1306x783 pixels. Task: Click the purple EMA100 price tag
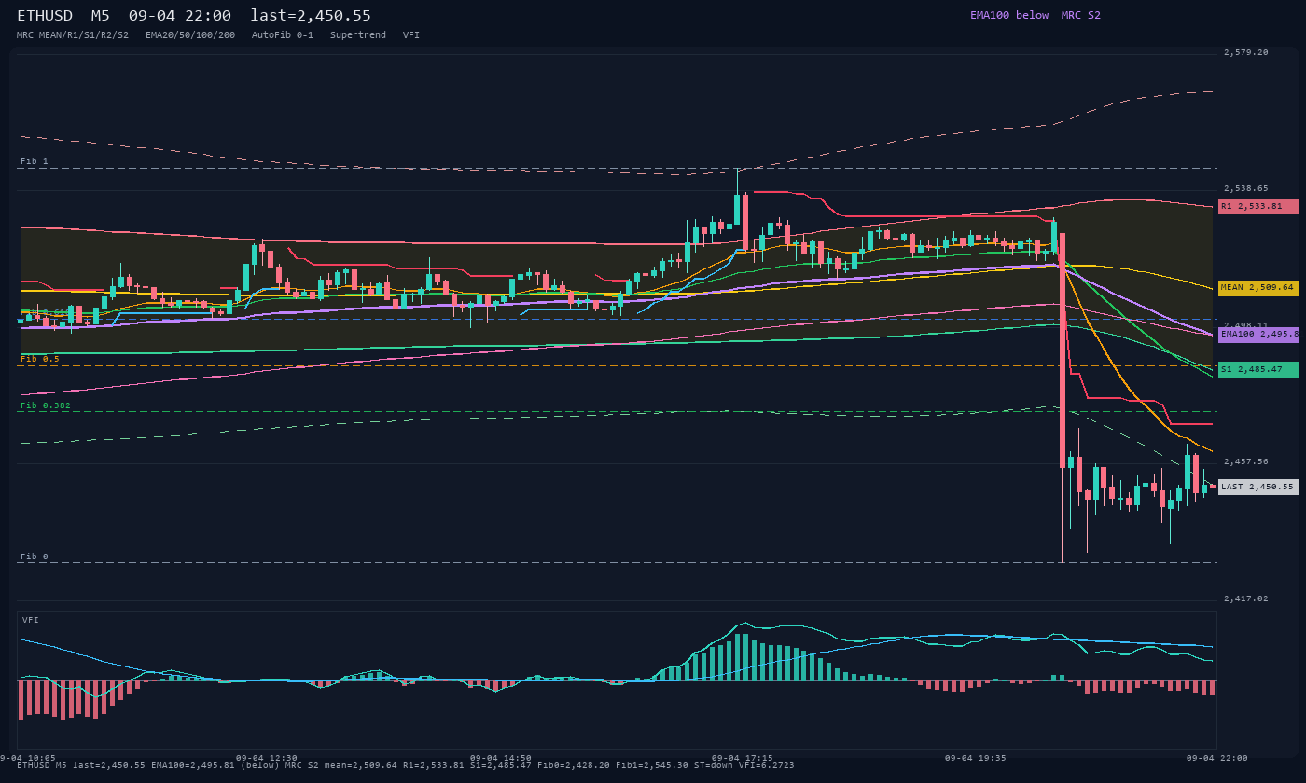coord(1258,334)
